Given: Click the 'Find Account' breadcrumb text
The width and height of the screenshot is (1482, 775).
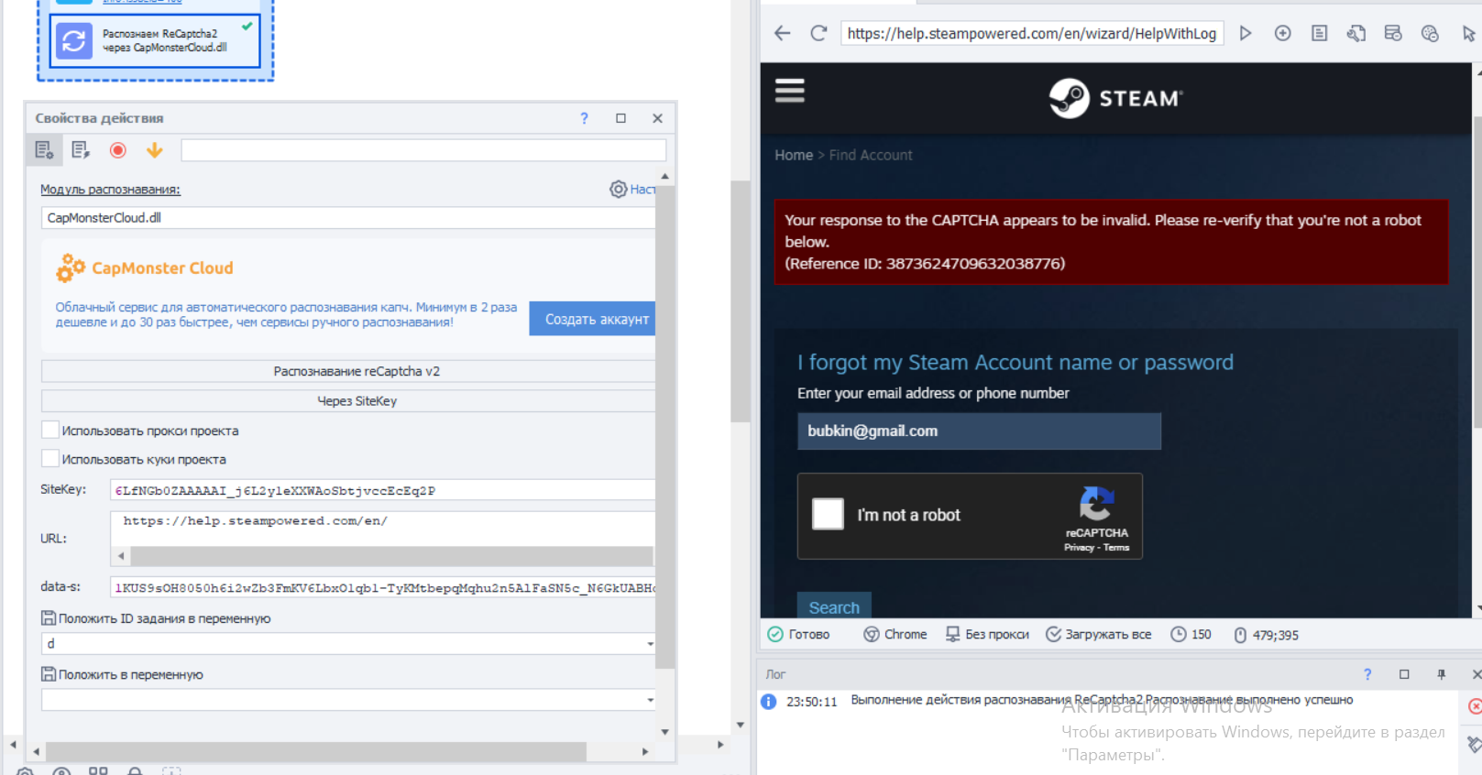Looking at the screenshot, I should (x=871, y=155).
